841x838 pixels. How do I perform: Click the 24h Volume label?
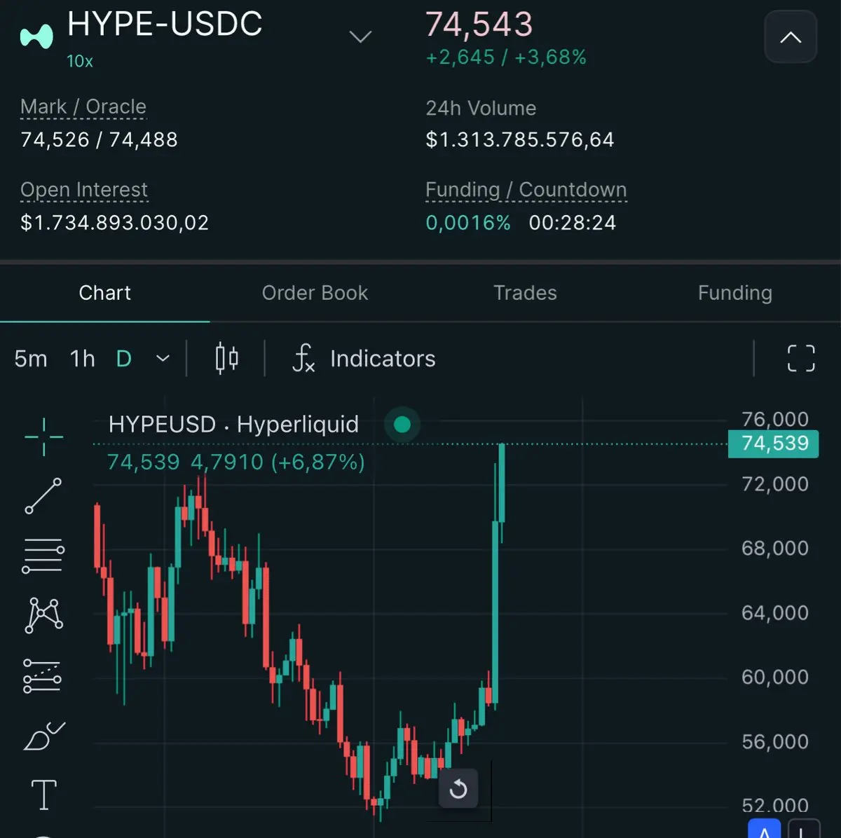481,108
